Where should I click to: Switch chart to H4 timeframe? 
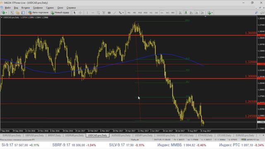click(x=157, y=13)
